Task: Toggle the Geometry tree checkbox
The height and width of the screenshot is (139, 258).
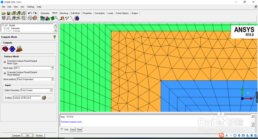Action: [x=8, y=28]
